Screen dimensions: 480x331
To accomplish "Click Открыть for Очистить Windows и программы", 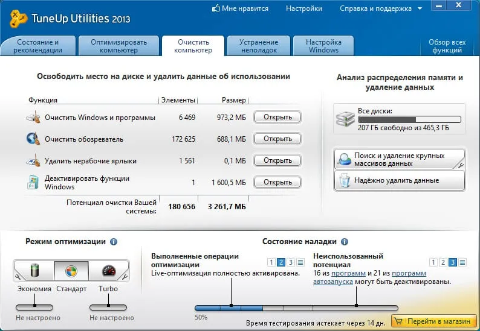I will point(277,117).
